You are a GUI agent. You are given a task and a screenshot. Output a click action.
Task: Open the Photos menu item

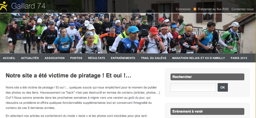76,58
